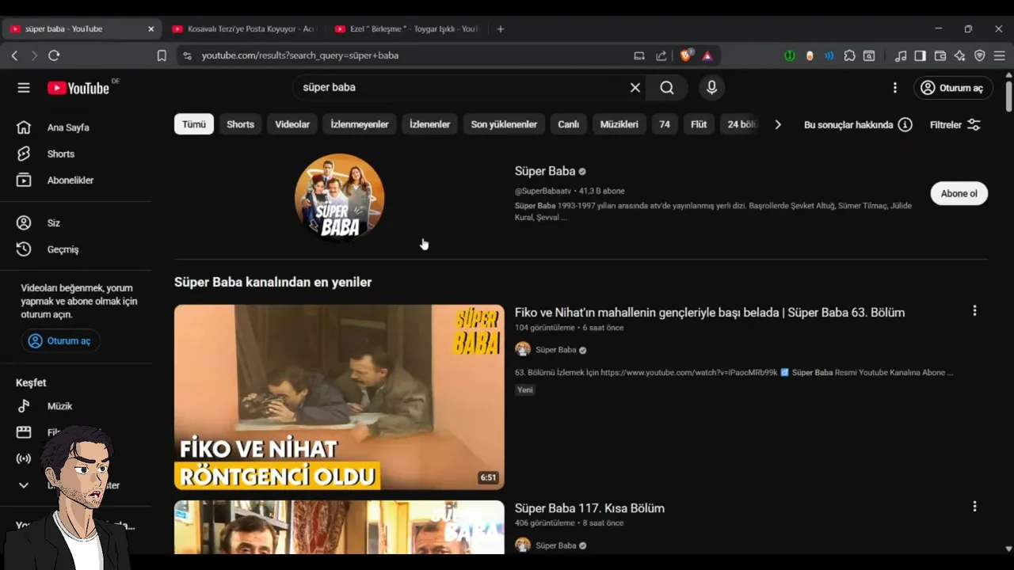Click 'Bu sonuçlar hakkında' text
1014x570 pixels.
(x=848, y=124)
